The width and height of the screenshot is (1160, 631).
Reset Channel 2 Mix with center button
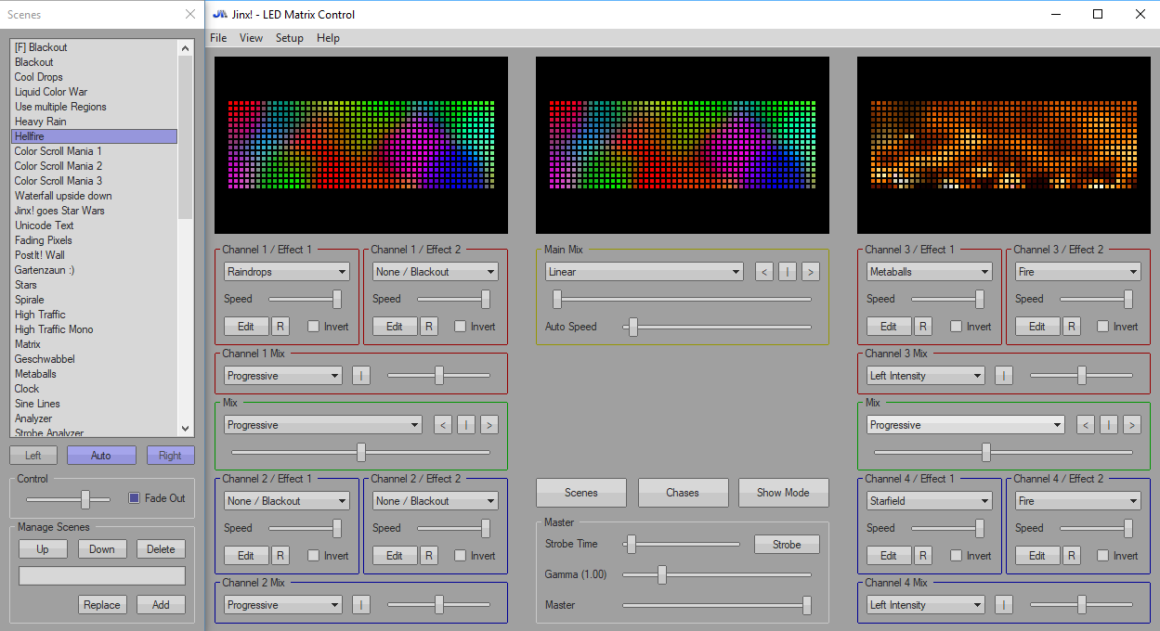point(360,605)
